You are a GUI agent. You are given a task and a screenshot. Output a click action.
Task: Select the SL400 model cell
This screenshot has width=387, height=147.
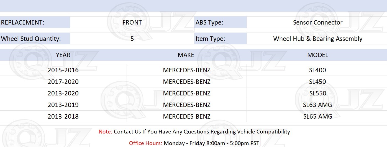[317, 70]
